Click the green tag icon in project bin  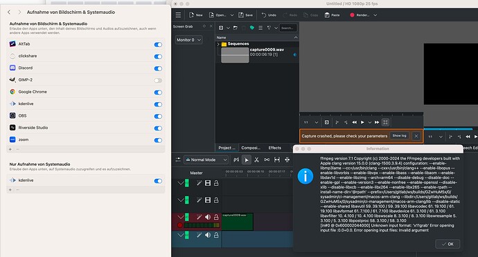click(251, 28)
